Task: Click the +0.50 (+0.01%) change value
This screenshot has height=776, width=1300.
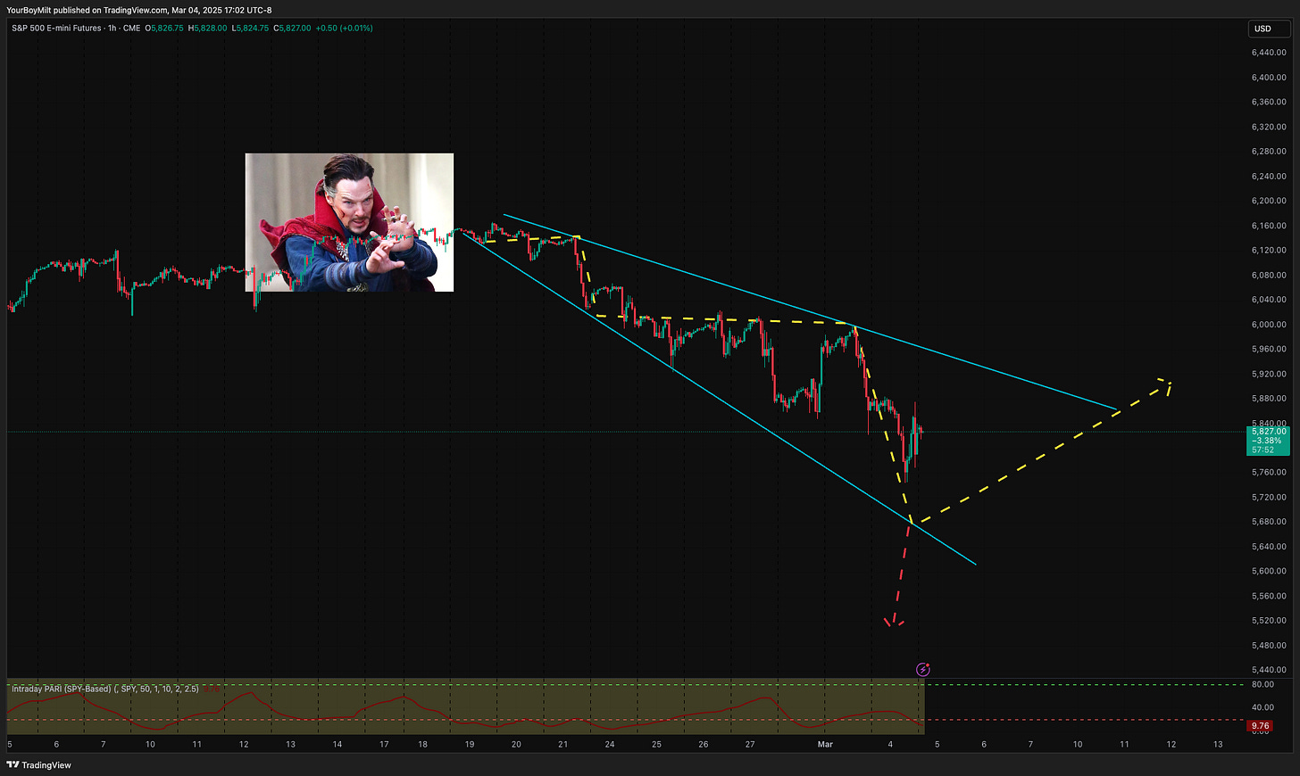Action: pyautogui.click(x=345, y=29)
